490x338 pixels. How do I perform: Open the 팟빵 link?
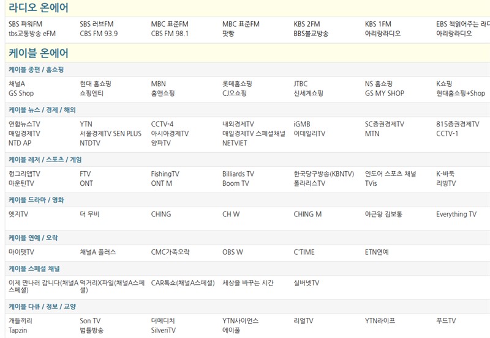click(x=228, y=34)
